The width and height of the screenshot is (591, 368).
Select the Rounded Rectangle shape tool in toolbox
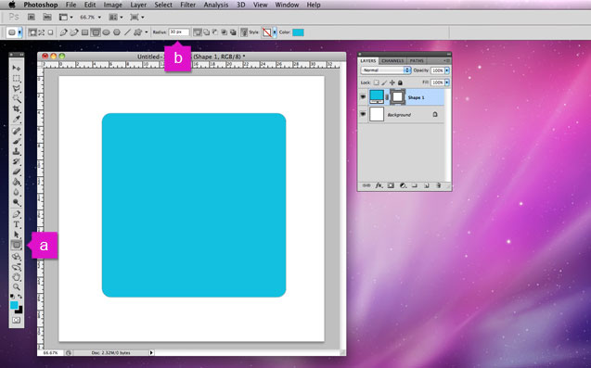pyautogui.click(x=16, y=246)
